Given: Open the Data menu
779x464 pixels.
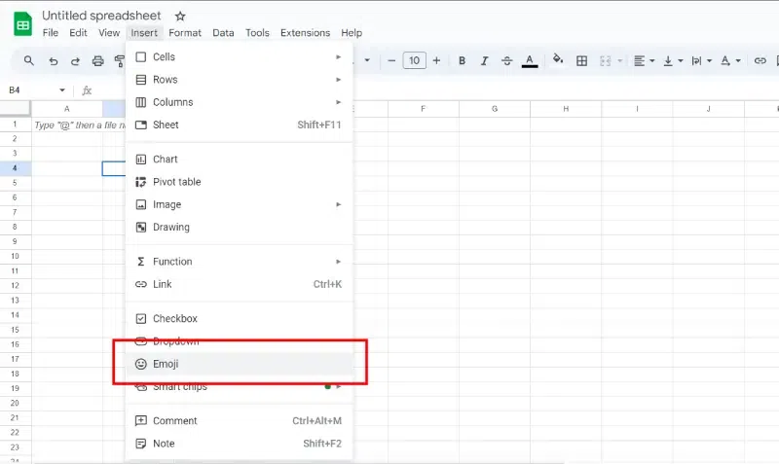Looking at the screenshot, I should pyautogui.click(x=223, y=33).
